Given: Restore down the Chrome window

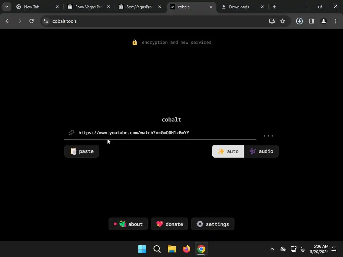Looking at the screenshot, I should [320, 7].
